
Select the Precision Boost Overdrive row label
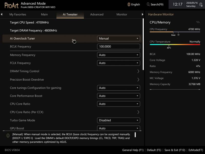pyautogui.click(x=27, y=80)
